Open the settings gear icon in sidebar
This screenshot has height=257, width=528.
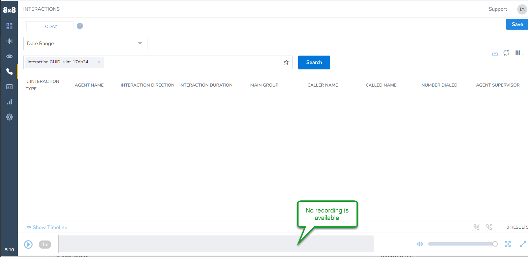(x=9, y=117)
